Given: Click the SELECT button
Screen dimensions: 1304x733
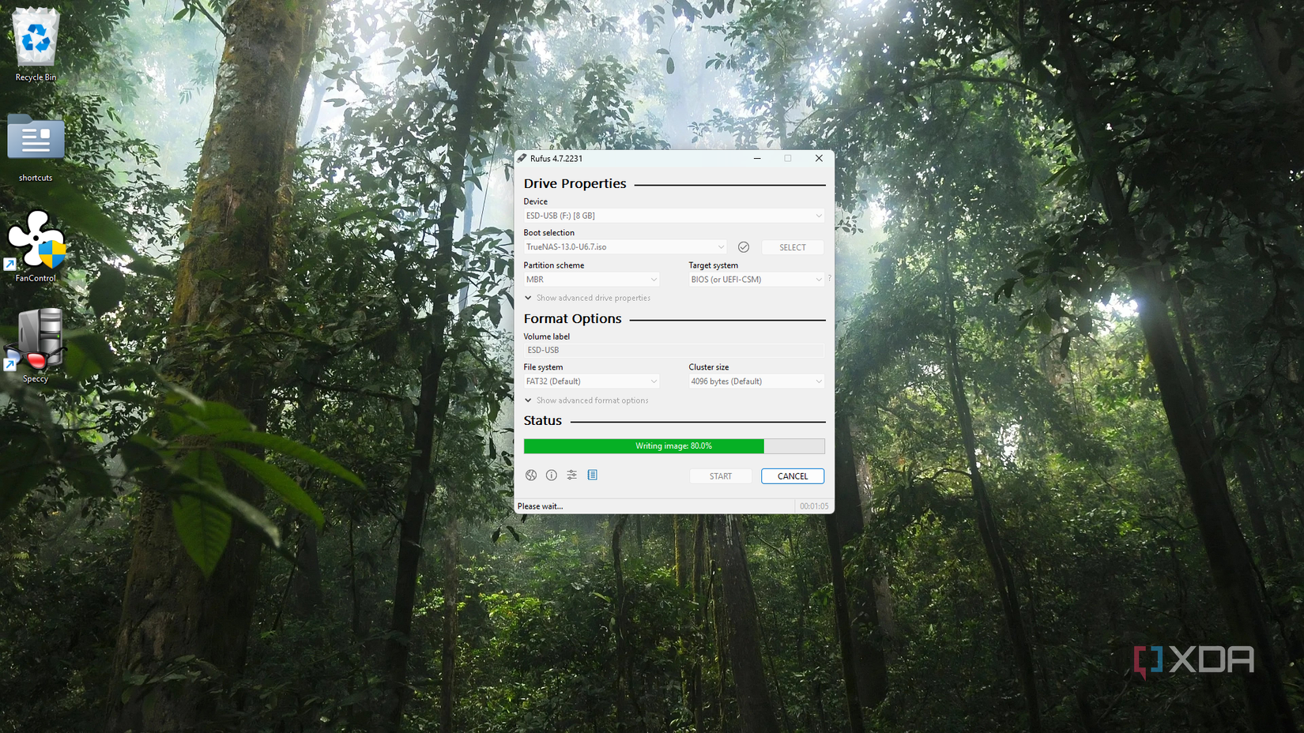Looking at the screenshot, I should (x=792, y=246).
